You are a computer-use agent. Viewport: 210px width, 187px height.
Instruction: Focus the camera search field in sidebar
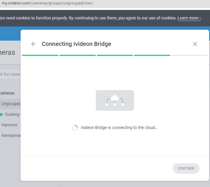[10, 74]
